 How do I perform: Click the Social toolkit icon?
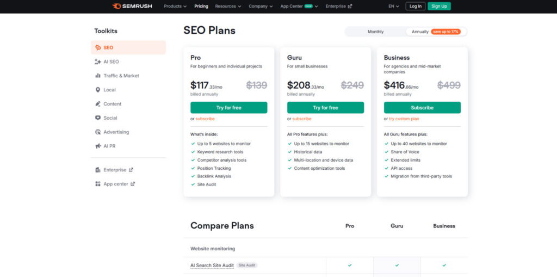pyautogui.click(x=98, y=118)
